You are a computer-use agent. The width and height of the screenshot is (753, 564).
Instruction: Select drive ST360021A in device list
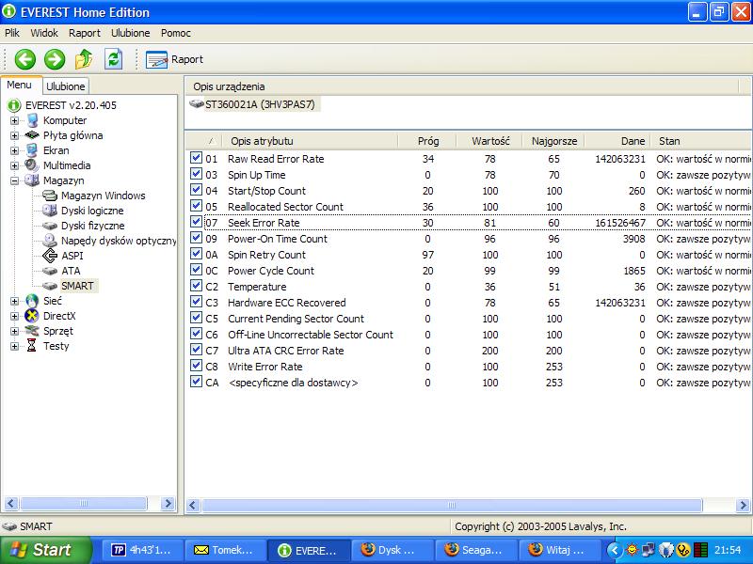[260, 104]
